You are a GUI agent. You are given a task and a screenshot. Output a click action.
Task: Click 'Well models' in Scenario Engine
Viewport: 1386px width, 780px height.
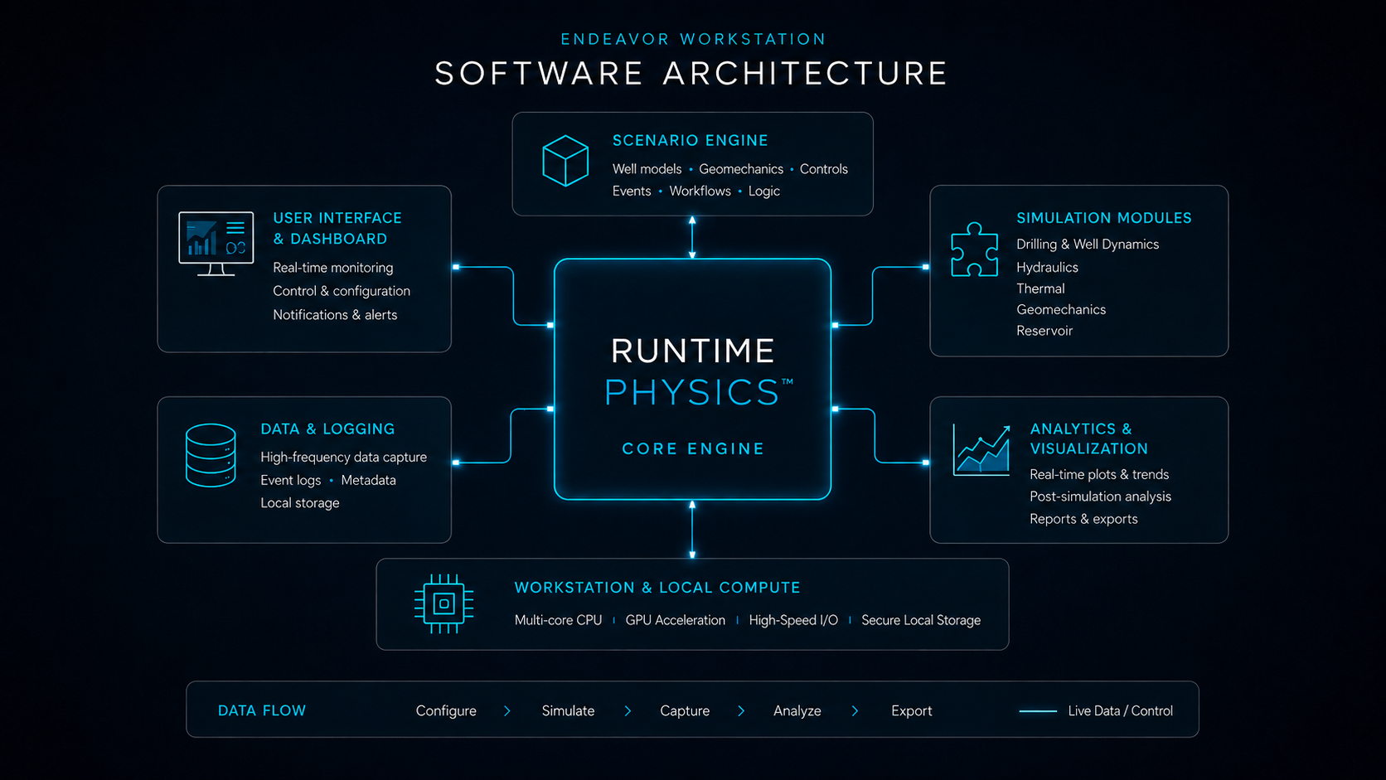click(647, 169)
